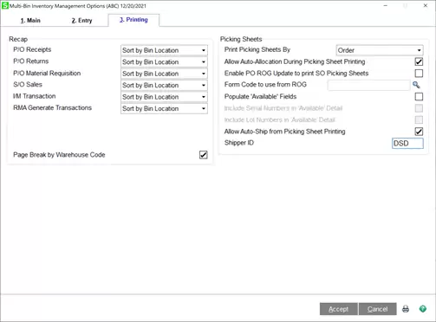Open the RMA Generate Transactions sort dropdown
The image size is (436, 322).
[x=164, y=108]
